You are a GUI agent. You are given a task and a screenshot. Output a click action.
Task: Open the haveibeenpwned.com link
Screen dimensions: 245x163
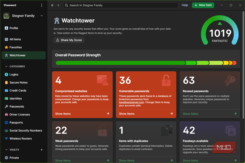(x=132, y=102)
